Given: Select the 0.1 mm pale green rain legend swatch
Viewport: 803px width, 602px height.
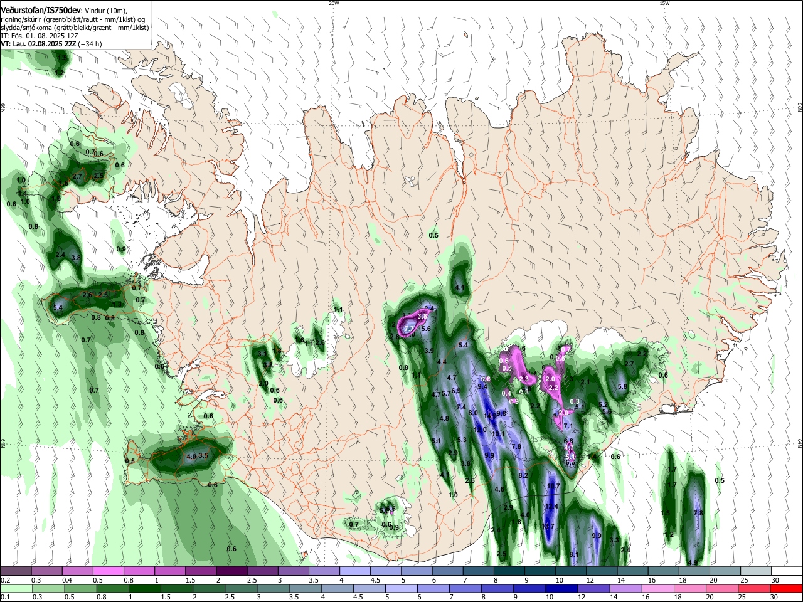Looking at the screenshot, I should click(x=16, y=588).
